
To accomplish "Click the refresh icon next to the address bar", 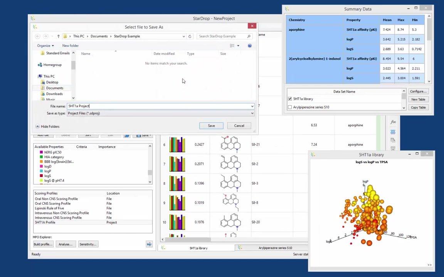I will pos(190,37).
